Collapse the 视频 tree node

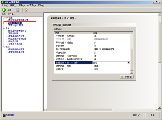[x=4, y=47]
